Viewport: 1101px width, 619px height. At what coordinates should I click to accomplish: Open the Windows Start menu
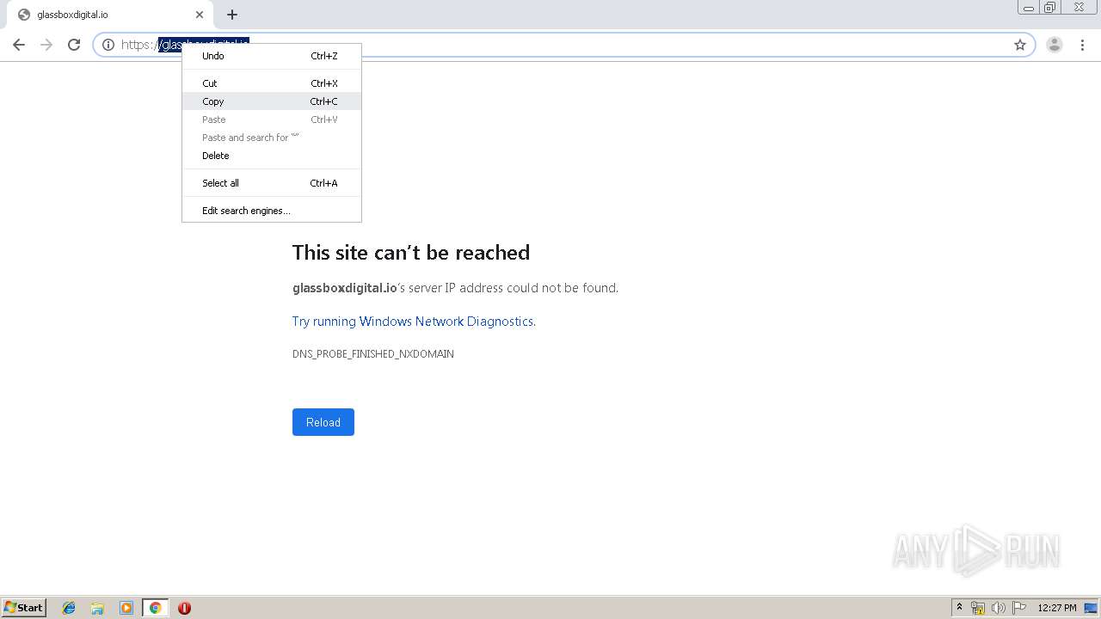click(x=24, y=608)
